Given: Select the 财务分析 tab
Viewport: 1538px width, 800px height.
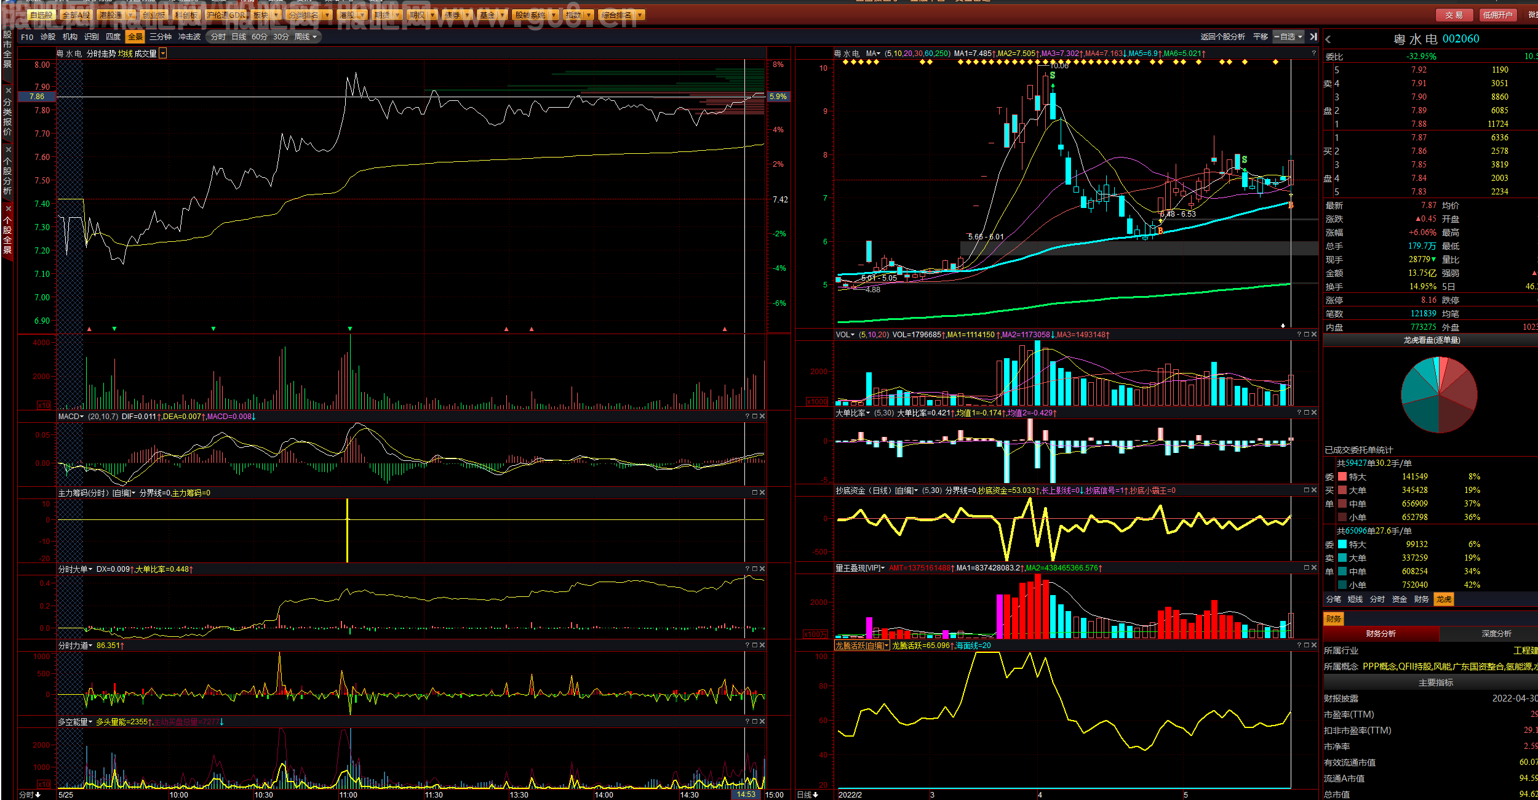Looking at the screenshot, I should (x=1381, y=634).
